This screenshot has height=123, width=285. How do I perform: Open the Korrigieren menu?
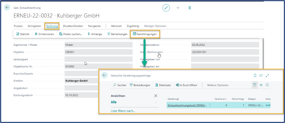(34, 26)
